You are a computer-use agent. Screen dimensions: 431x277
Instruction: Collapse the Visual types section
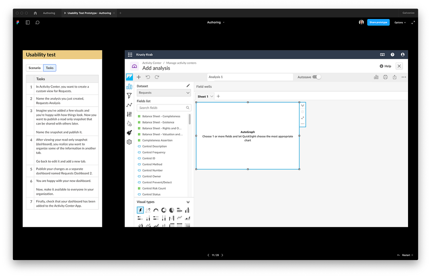pos(188,202)
